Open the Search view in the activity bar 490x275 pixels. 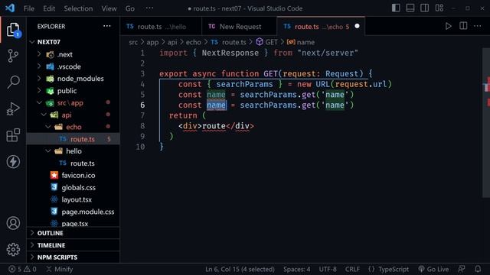click(x=13, y=82)
